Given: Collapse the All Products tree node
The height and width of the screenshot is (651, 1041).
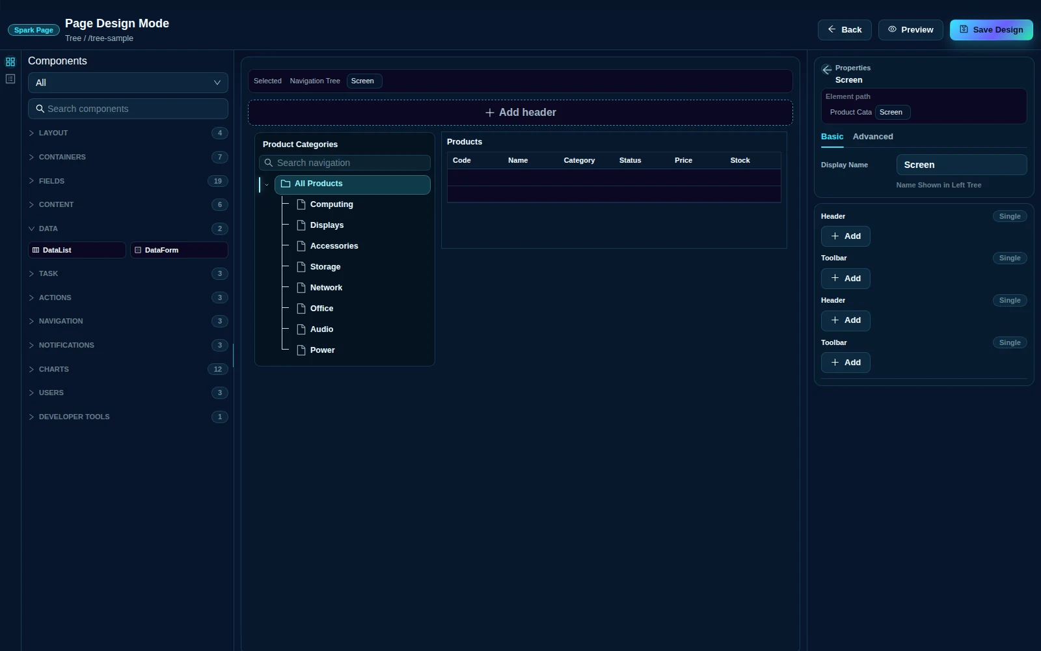Looking at the screenshot, I should coord(267,184).
